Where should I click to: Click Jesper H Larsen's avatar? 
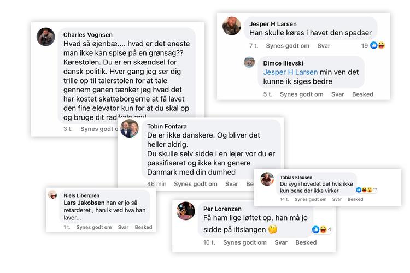(232, 26)
